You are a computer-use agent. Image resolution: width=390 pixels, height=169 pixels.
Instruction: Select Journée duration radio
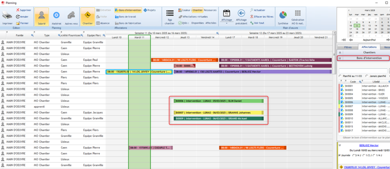click(x=340, y=155)
